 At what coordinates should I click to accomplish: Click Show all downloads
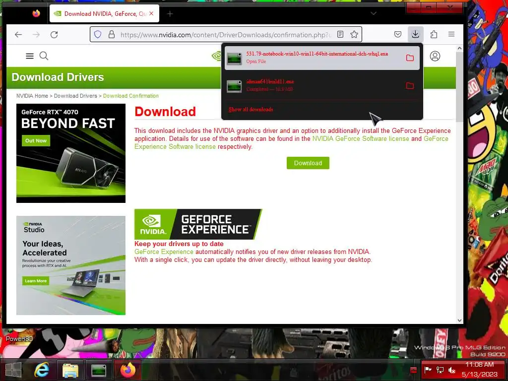tap(251, 110)
